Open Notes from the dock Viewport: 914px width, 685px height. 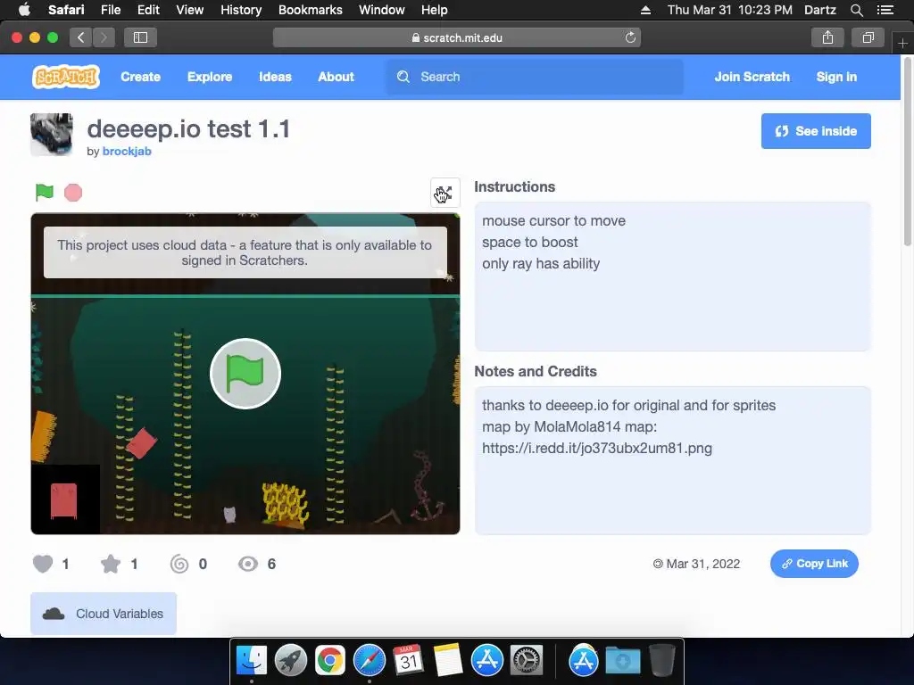pyautogui.click(x=448, y=661)
